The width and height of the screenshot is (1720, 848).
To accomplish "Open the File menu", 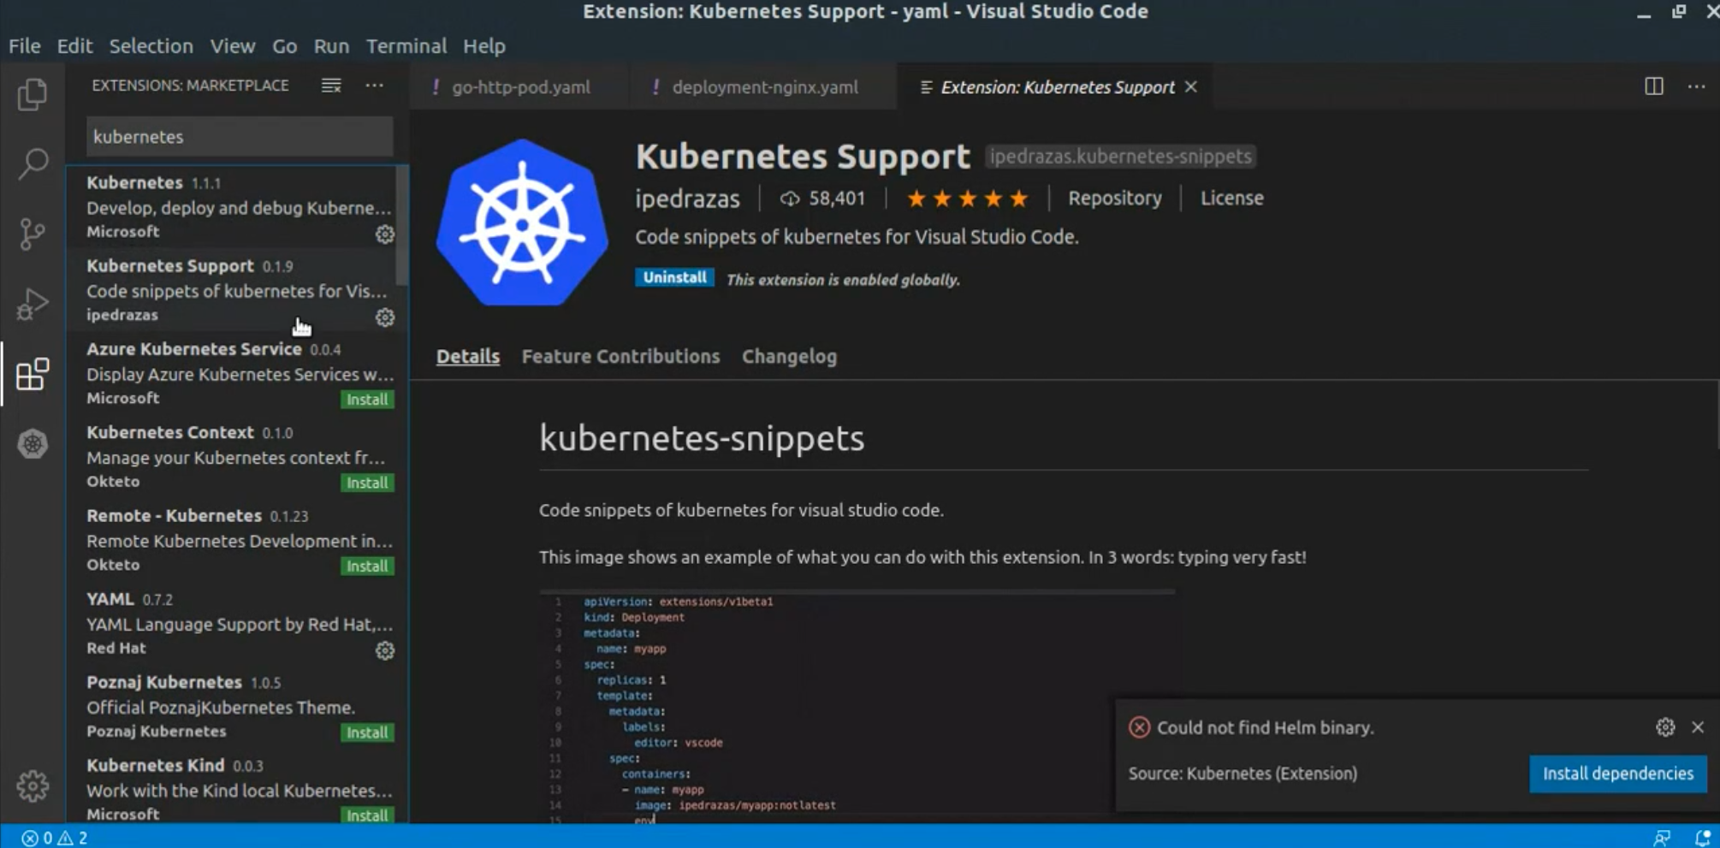I will pyautogui.click(x=25, y=46).
